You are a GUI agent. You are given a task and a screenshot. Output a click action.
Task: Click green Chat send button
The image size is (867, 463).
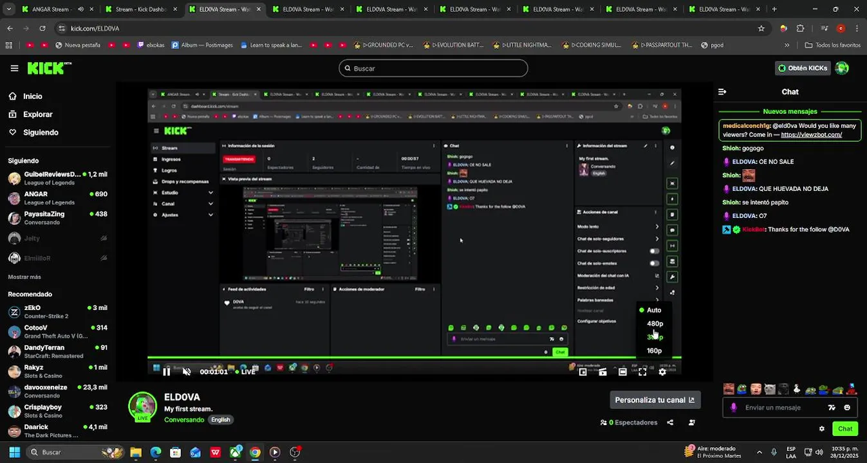point(844,429)
